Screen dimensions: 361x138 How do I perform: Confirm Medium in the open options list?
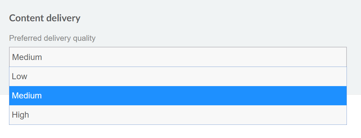click(x=178, y=96)
